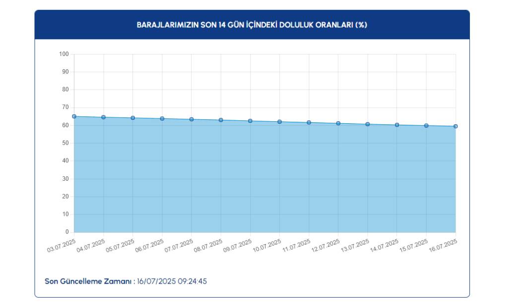Click the x-axis label 04.07.2025

pyautogui.click(x=91, y=246)
